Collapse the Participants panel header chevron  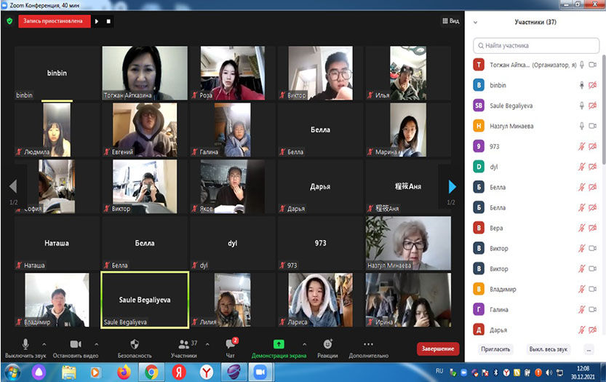click(476, 22)
